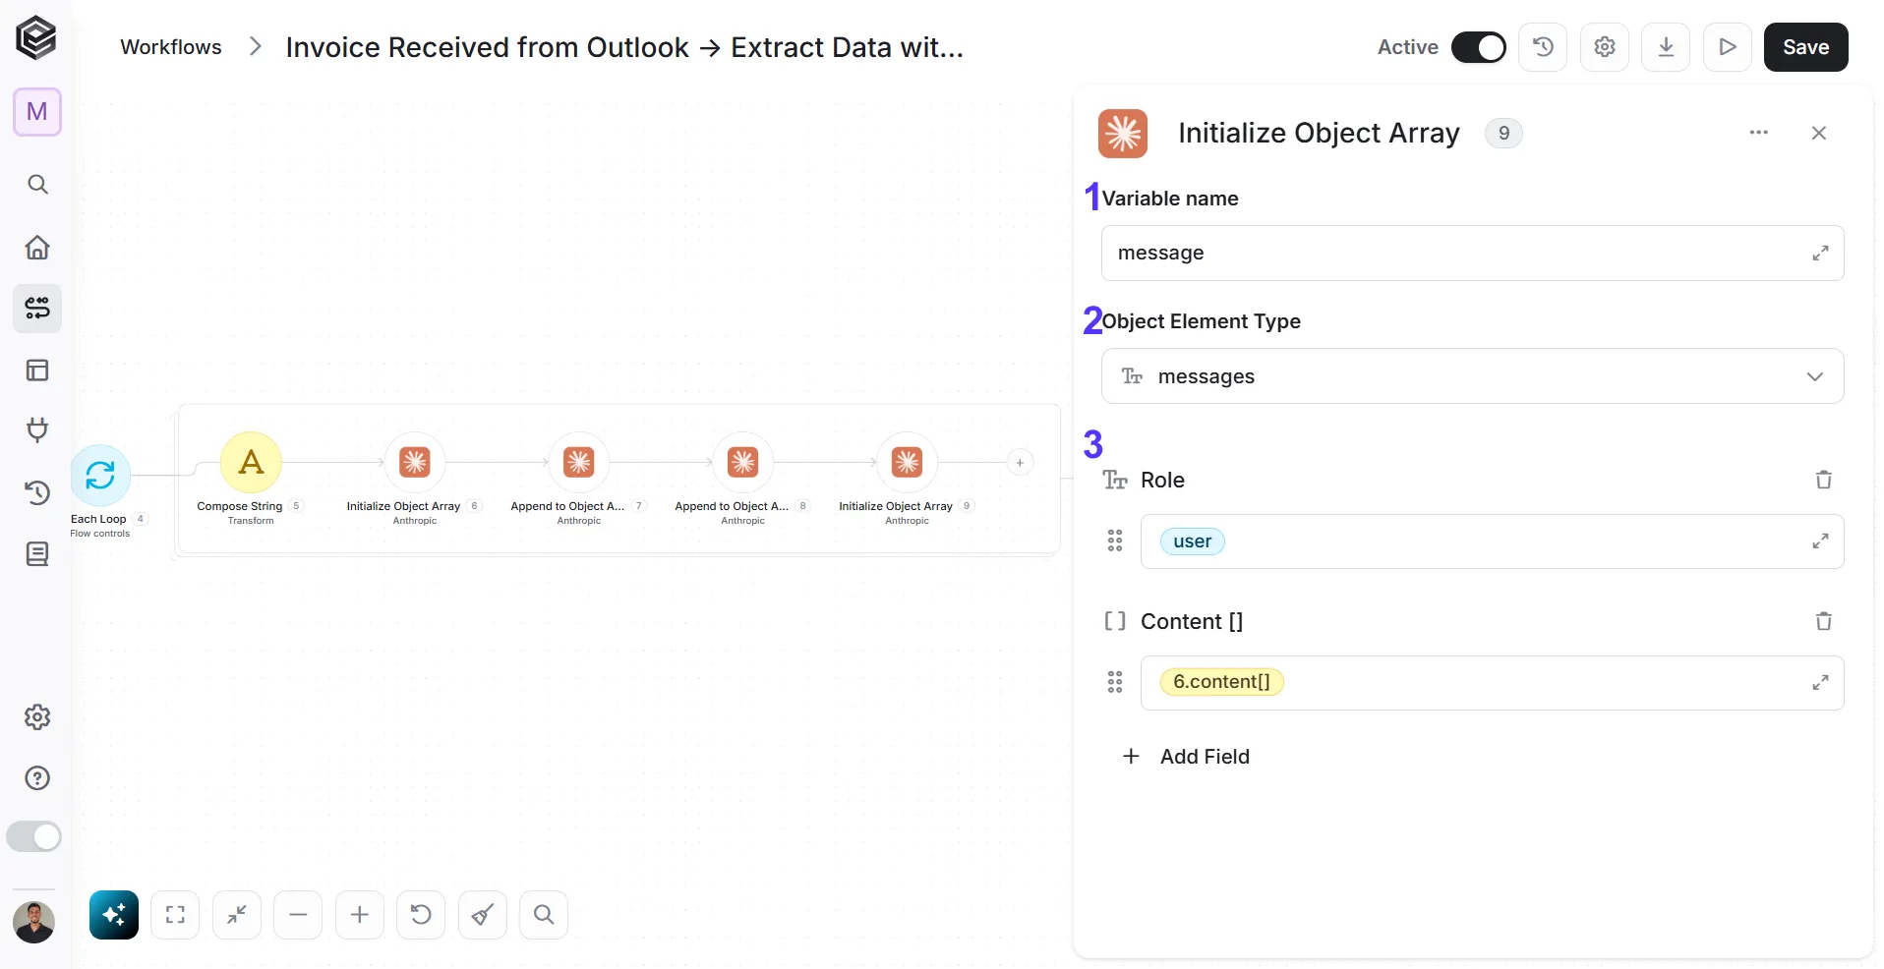The width and height of the screenshot is (1884, 969).
Task: Click Add Field
Action: point(1186,757)
